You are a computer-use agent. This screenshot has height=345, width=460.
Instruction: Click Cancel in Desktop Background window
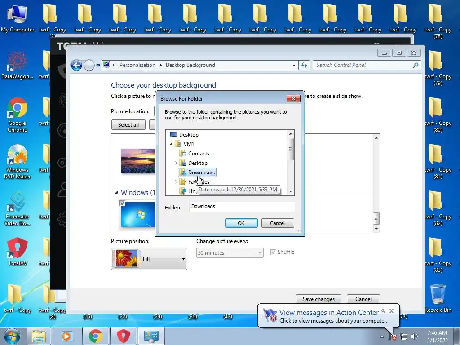point(363,299)
